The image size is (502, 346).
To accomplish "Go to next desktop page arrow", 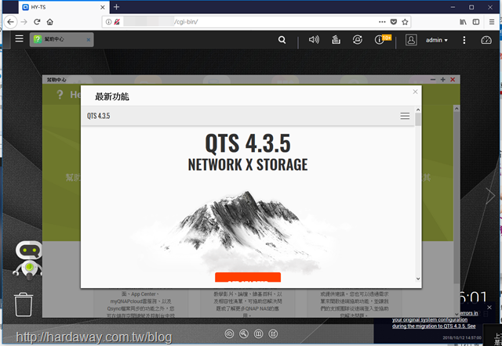I will [x=489, y=196].
